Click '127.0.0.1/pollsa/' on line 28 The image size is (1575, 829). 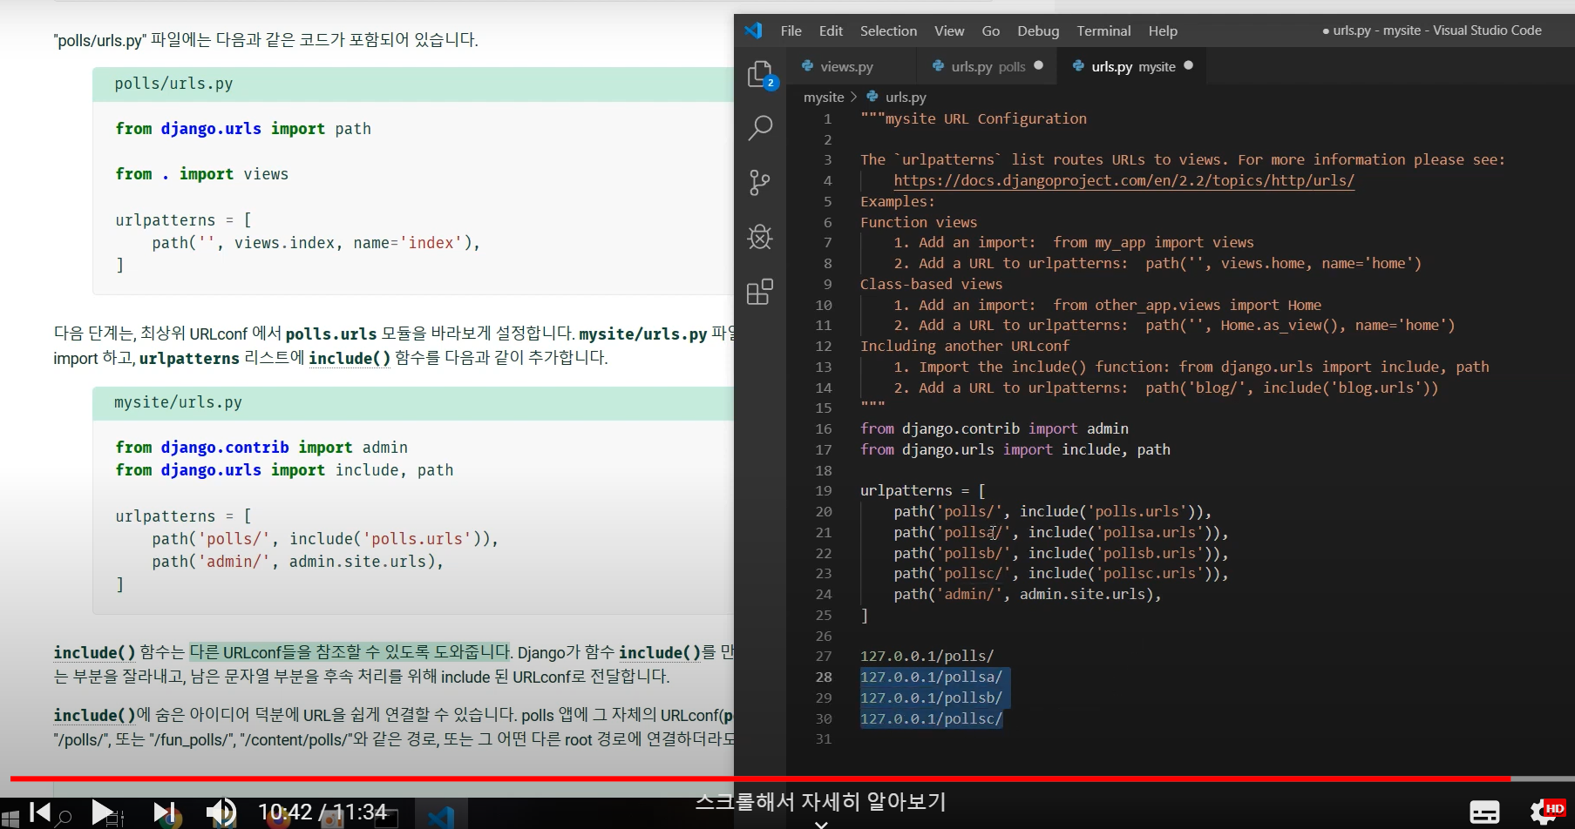point(931,677)
